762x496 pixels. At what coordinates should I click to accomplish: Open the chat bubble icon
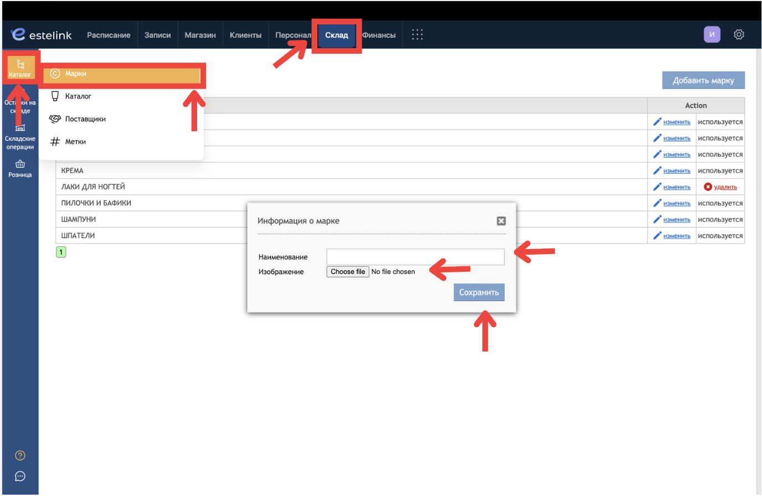tap(20, 476)
